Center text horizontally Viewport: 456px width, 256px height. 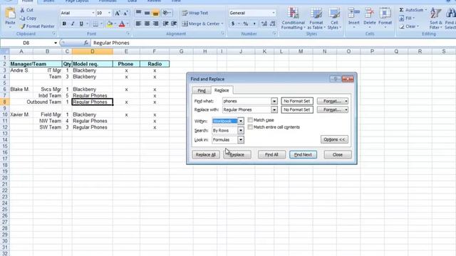click(x=147, y=23)
